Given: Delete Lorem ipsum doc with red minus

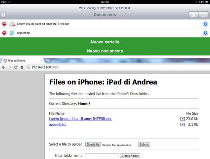Looking at the screenshot, I should pos(4,24).
